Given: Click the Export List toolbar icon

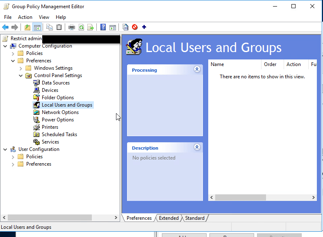Looking at the screenshot, I should click(91, 27).
